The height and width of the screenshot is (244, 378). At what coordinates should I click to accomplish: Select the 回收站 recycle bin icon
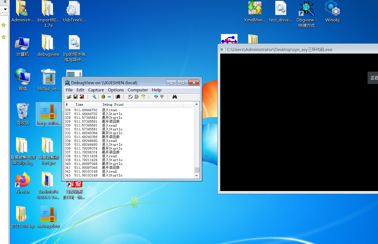pos(23,114)
